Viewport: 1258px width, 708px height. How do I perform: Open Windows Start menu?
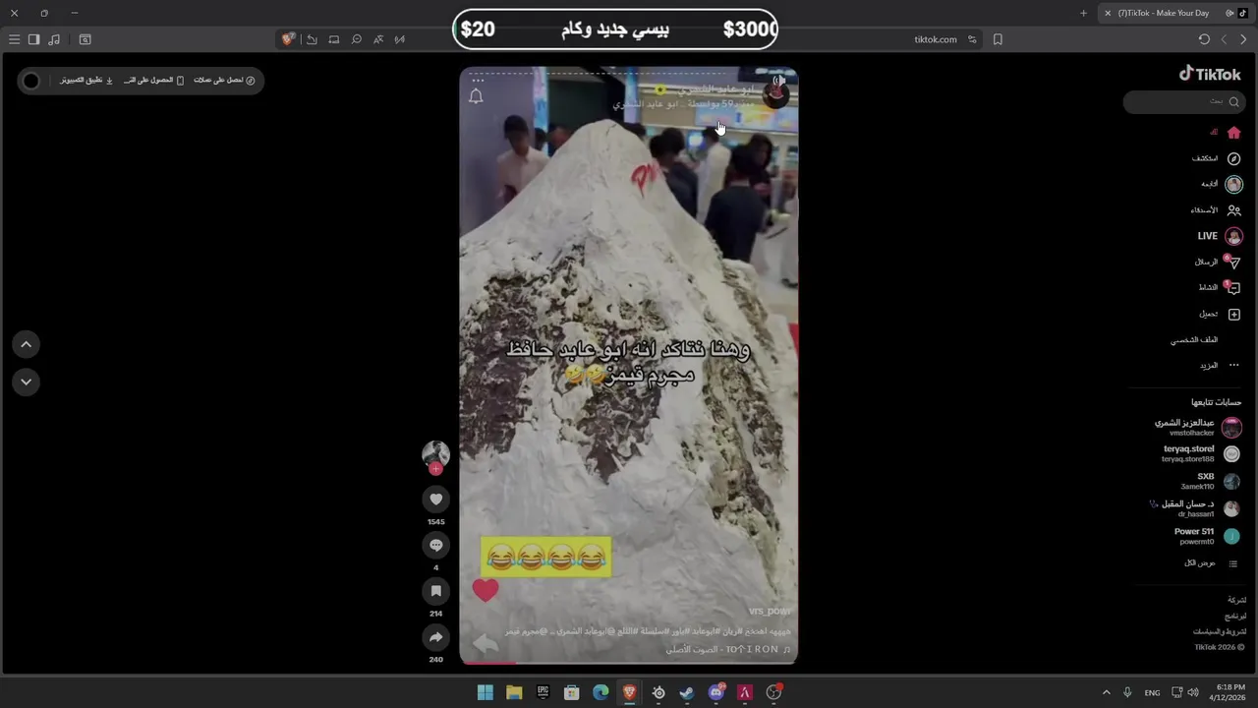pos(485,692)
